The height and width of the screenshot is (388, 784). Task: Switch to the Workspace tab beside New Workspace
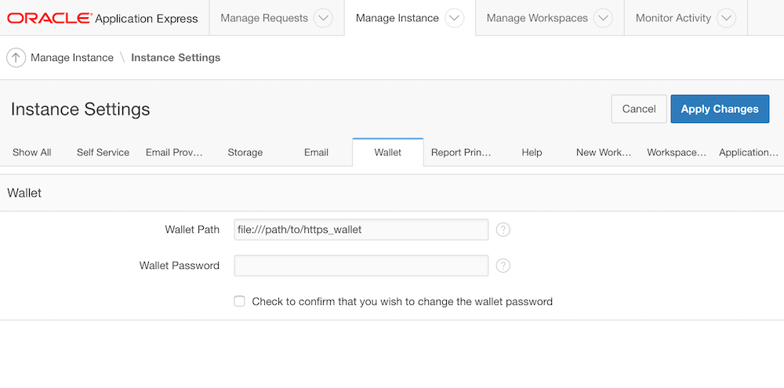(x=677, y=153)
